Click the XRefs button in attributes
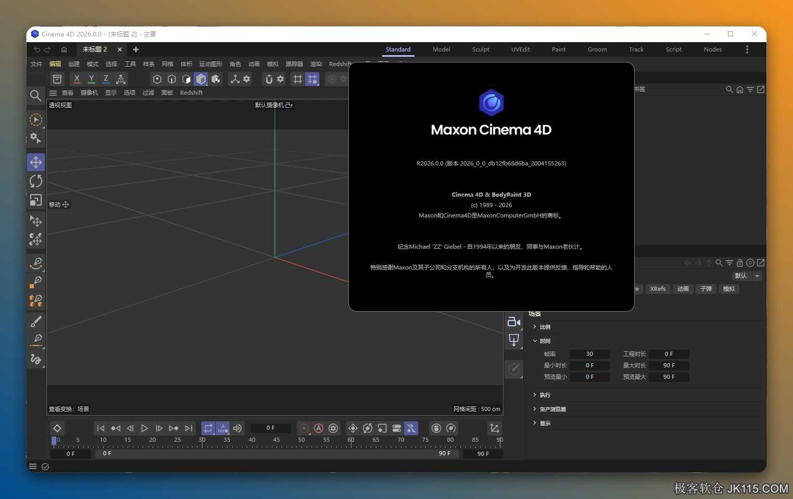This screenshot has width=793, height=499. click(658, 289)
